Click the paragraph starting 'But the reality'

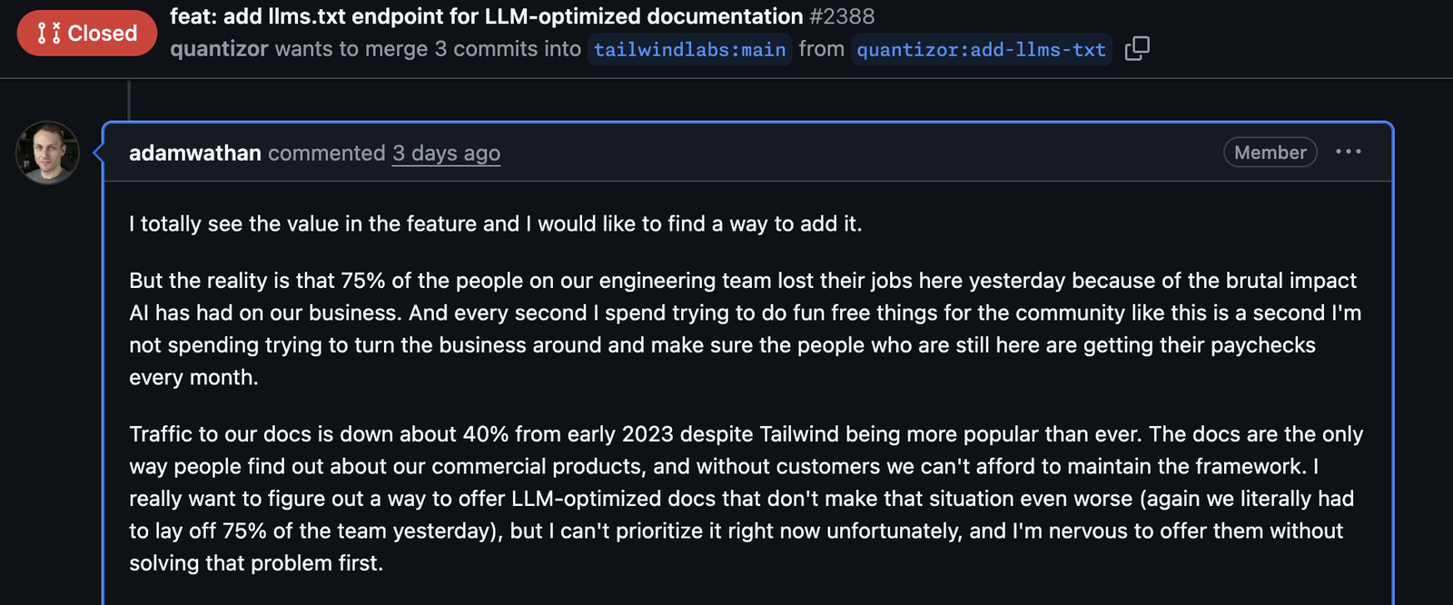745,329
